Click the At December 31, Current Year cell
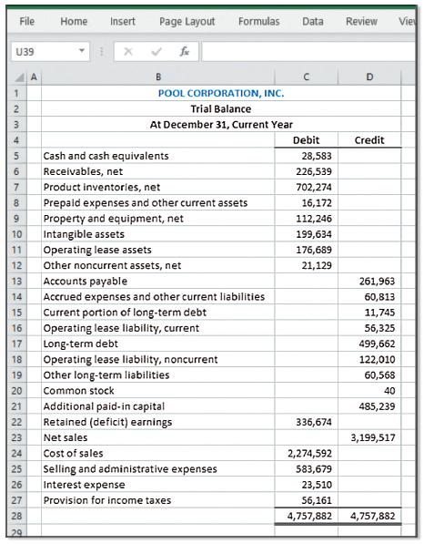The image size is (424, 544). (221, 125)
